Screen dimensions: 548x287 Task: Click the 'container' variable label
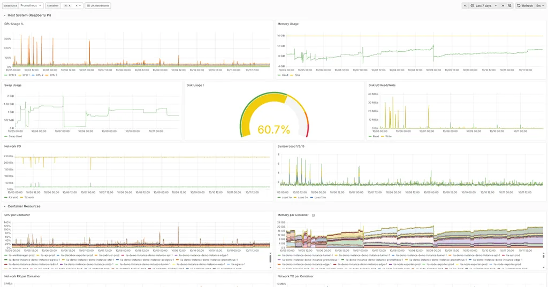[x=53, y=5]
